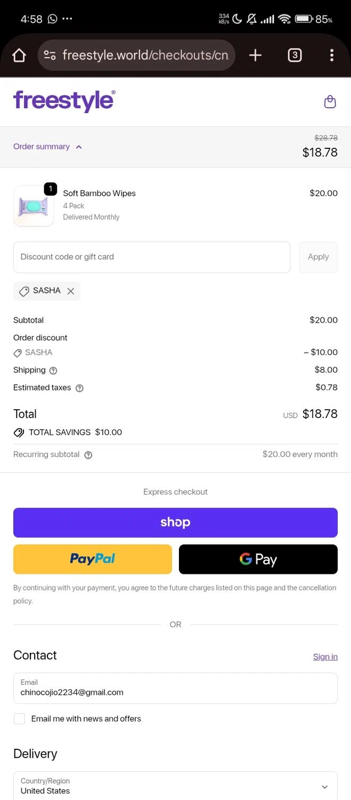Open the tab switcher showing 3 tabs
The image size is (351, 800).
point(295,55)
